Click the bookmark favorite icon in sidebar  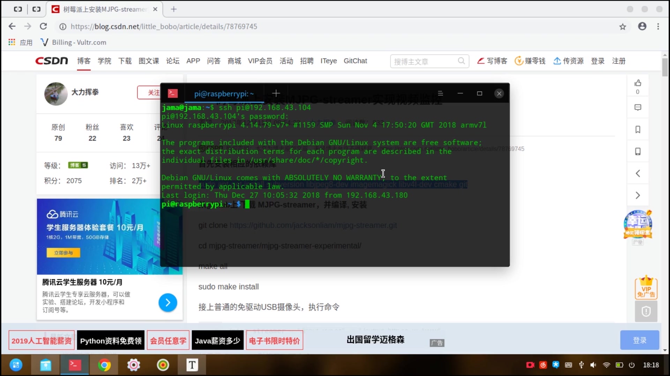pos(638,130)
